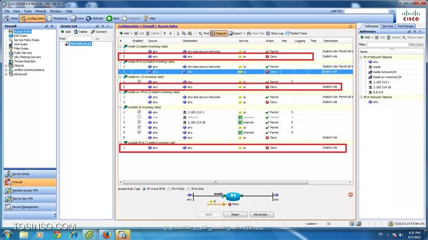Toggle enabled checkbox for outside rule 4
428x240 pixels.
[x=140, y=127]
